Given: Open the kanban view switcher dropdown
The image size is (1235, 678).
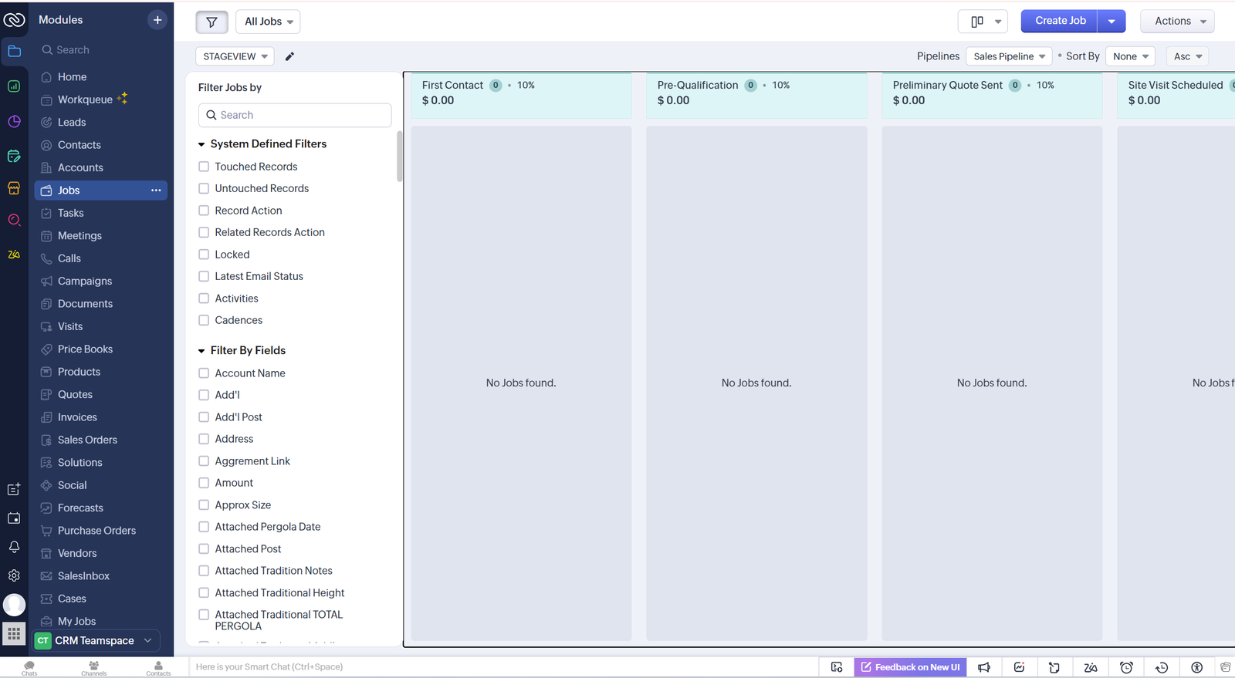Looking at the screenshot, I should click(983, 22).
